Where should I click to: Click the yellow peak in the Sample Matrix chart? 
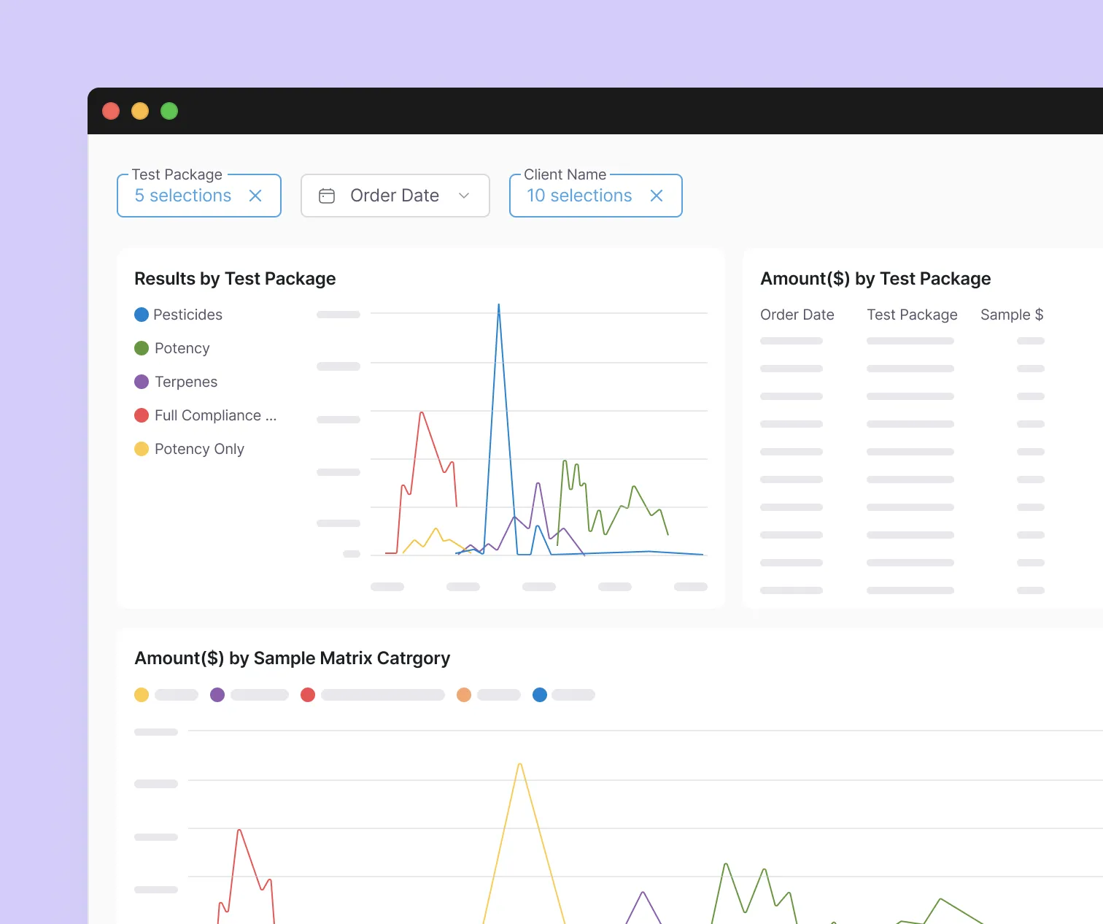pos(520,765)
